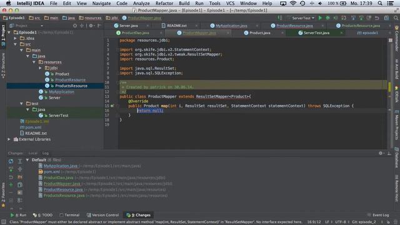Viewport: 400px width, 225px height.
Task: Click the Make Project icon in toolbar
Action: pyautogui.click(x=280, y=18)
